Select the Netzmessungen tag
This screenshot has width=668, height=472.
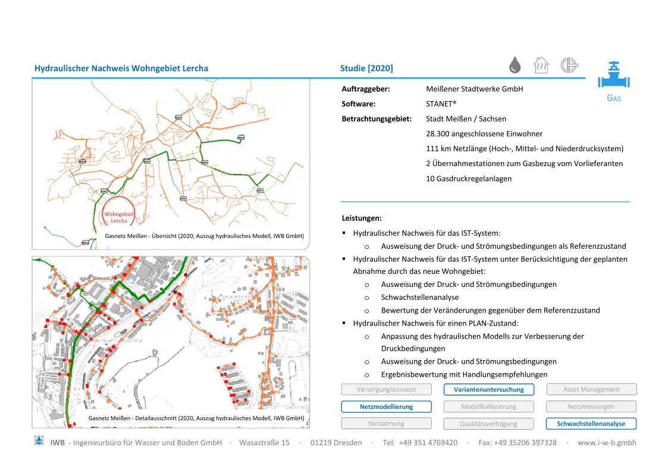coord(591,407)
